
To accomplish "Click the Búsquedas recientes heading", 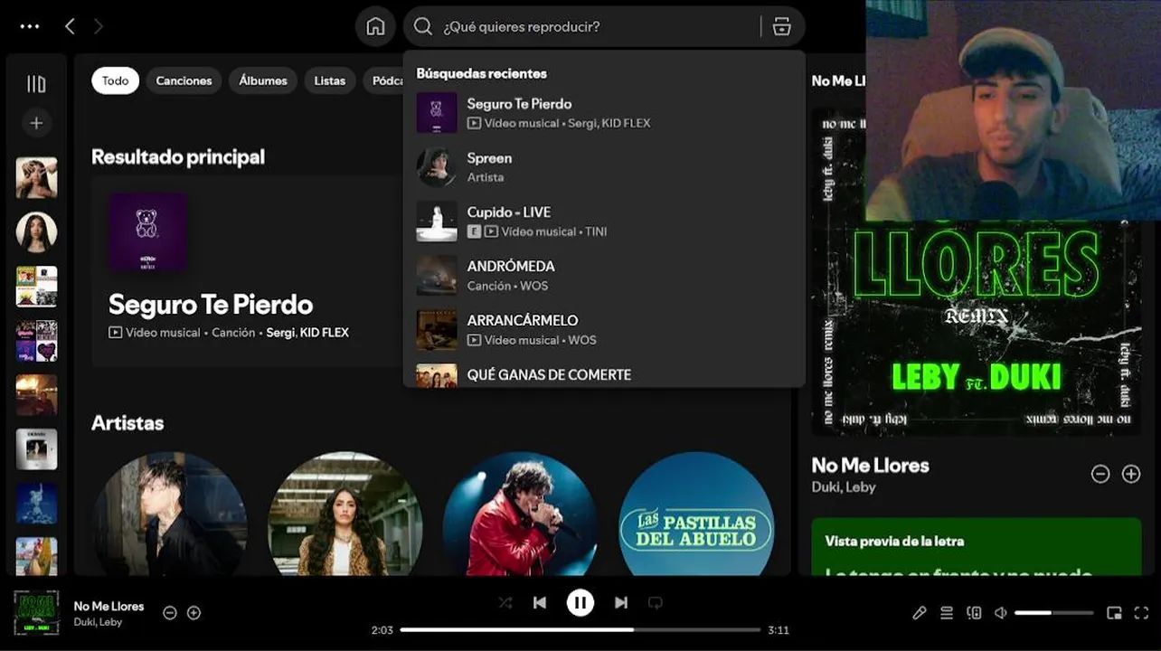I will (x=481, y=73).
